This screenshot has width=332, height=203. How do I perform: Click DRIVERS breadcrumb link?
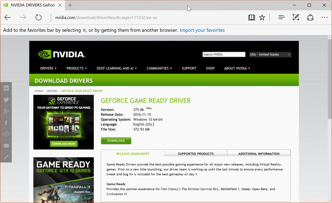(x=52, y=91)
